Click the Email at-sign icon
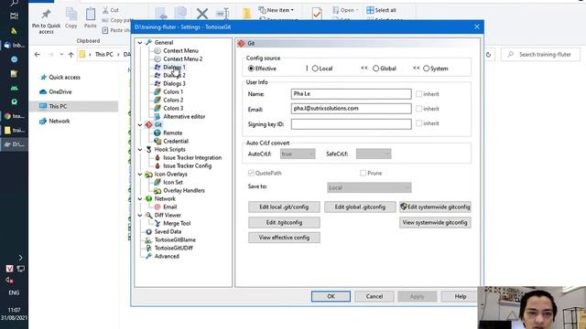 (x=157, y=207)
